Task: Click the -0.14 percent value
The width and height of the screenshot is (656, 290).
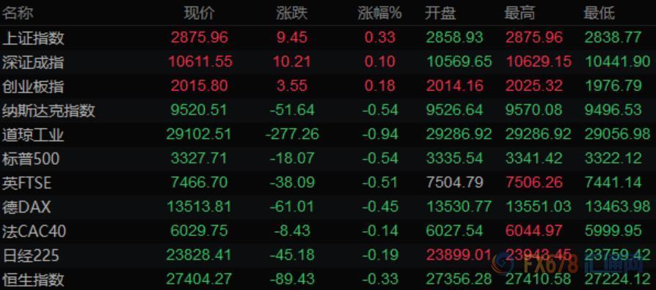Action: tap(379, 231)
